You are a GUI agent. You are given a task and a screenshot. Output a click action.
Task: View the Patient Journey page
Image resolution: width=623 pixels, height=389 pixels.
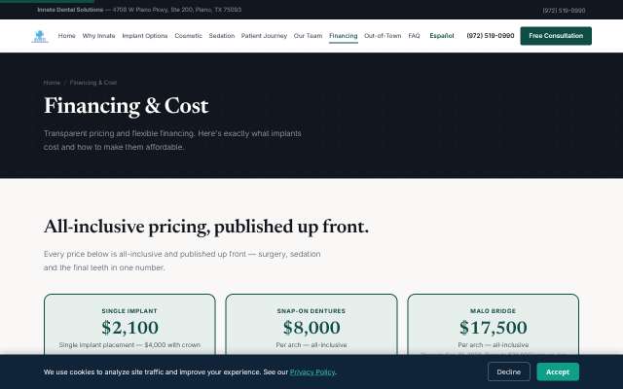[x=264, y=36]
